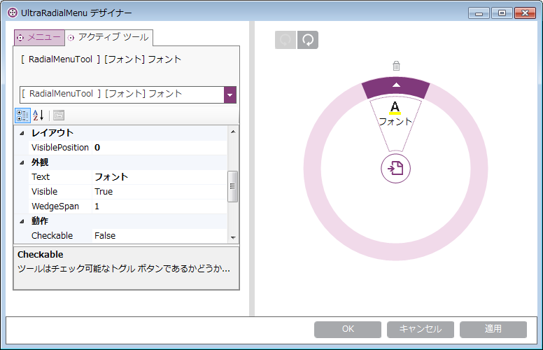Viewport: 543px width, 350px height.
Task: Click the キャンセル button
Action: pos(421,329)
